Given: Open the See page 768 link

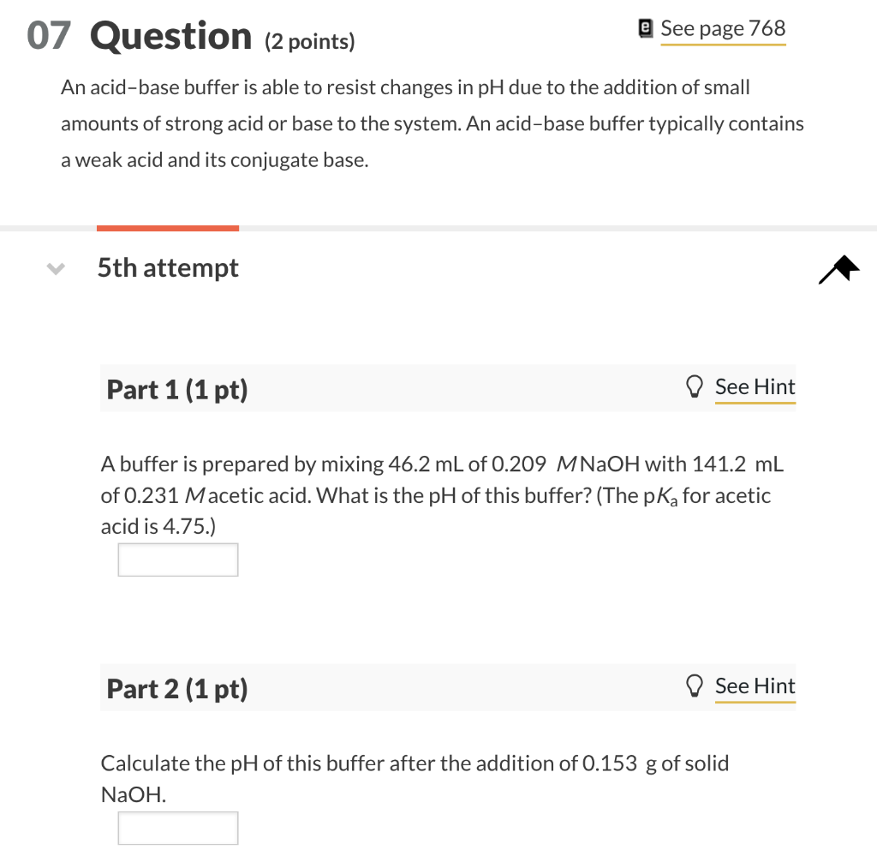Looking at the screenshot, I should point(723,28).
